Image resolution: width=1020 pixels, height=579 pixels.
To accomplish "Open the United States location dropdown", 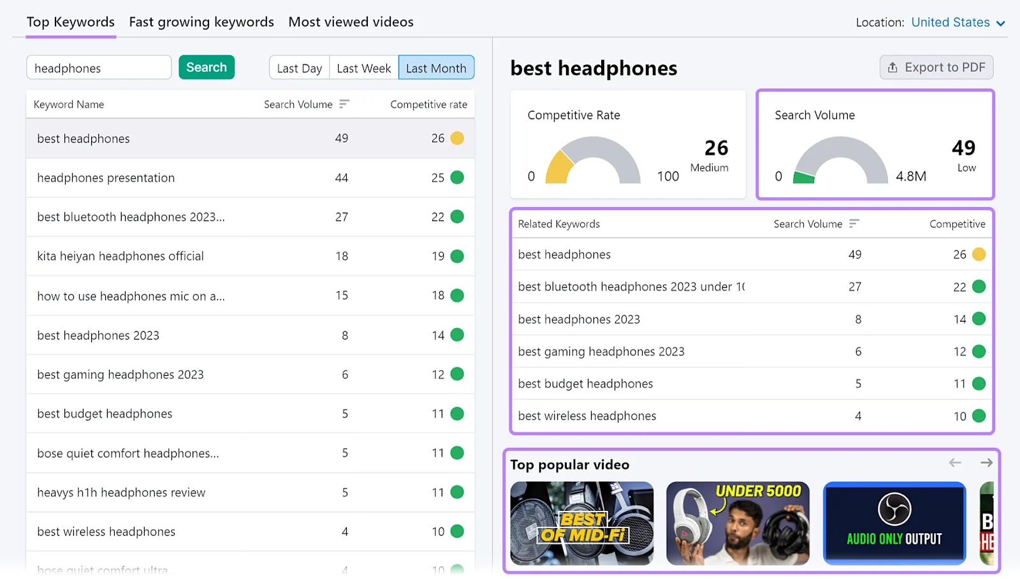I will 956,22.
